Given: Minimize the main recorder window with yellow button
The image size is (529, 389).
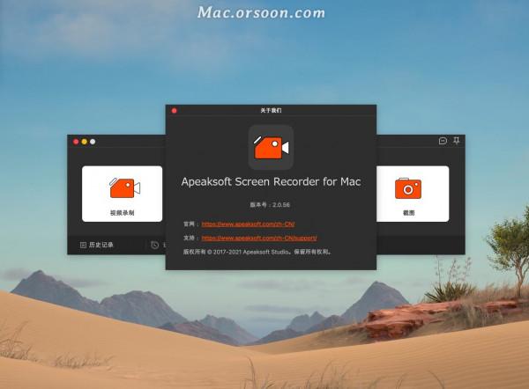Looking at the screenshot, I should (x=85, y=142).
